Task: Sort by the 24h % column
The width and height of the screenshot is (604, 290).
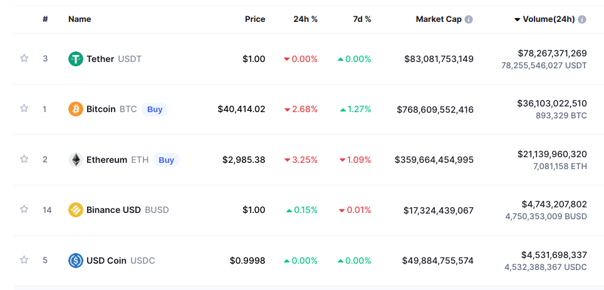Action: (x=305, y=19)
